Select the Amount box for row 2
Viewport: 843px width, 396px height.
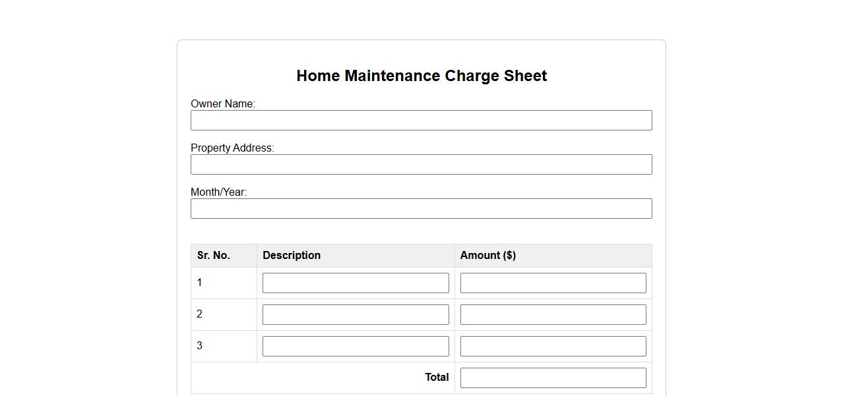point(553,315)
